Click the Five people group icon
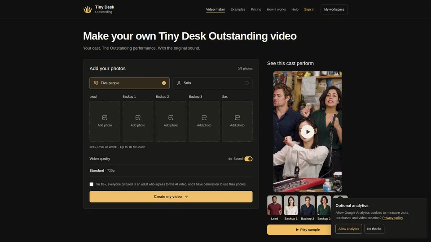431x242 pixels. coord(96,83)
